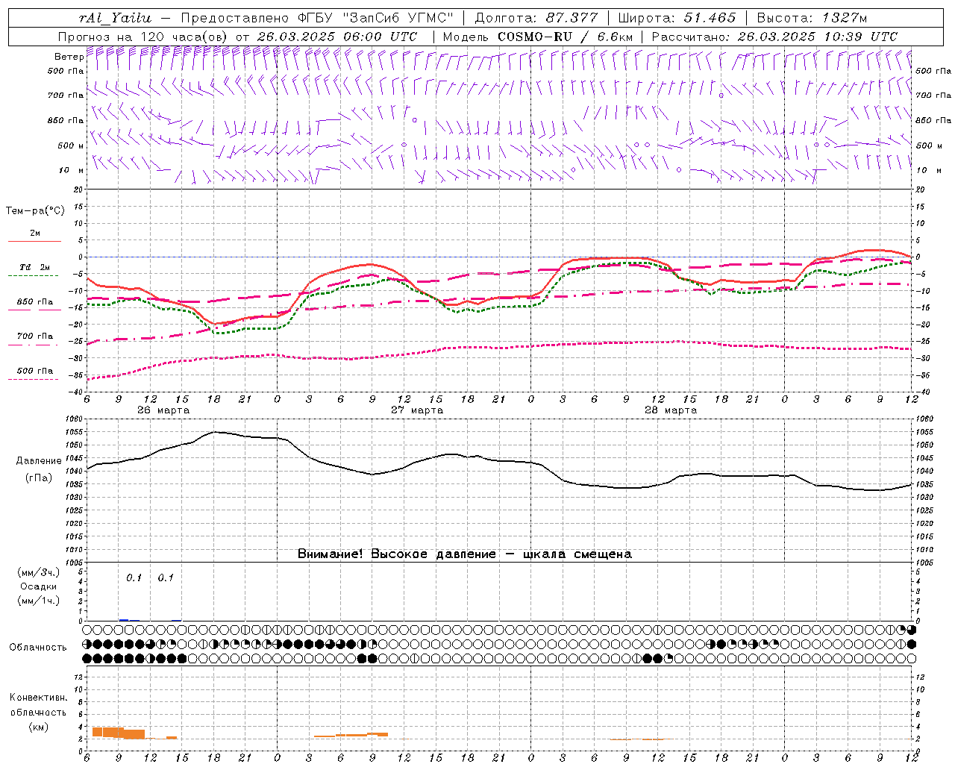Click the (мм/1ч.) precipitation unit label
Viewport: 955px width, 764px height.
39,601
